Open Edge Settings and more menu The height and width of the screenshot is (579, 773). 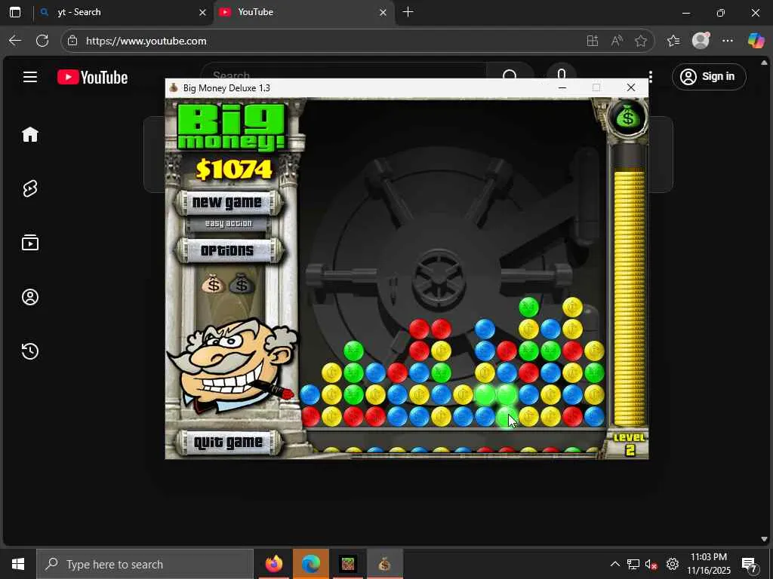(x=728, y=41)
